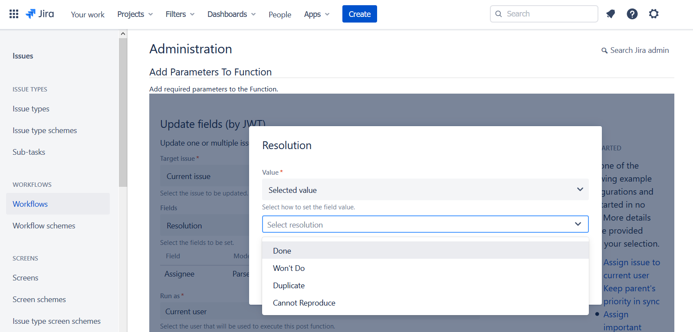Open Screens in sidebar

coord(25,278)
